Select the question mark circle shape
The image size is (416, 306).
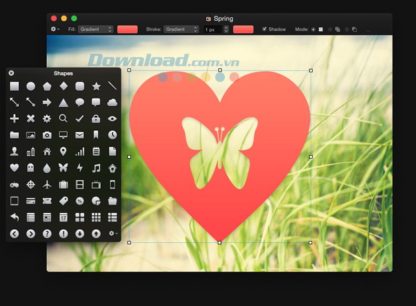click(47, 234)
